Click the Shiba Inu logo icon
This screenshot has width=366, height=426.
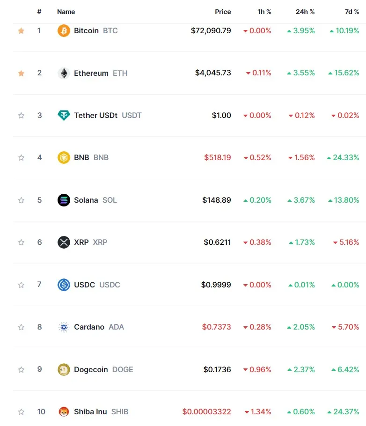click(64, 412)
